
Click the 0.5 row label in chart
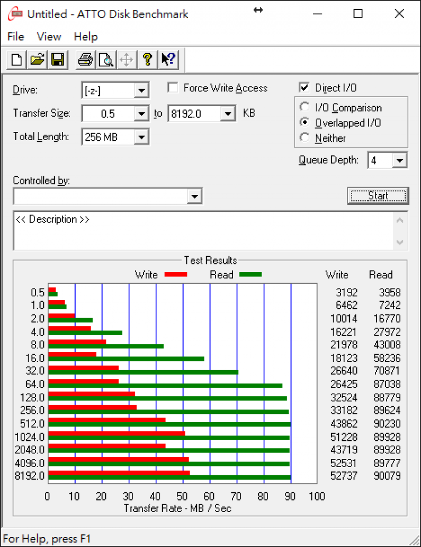(38, 292)
